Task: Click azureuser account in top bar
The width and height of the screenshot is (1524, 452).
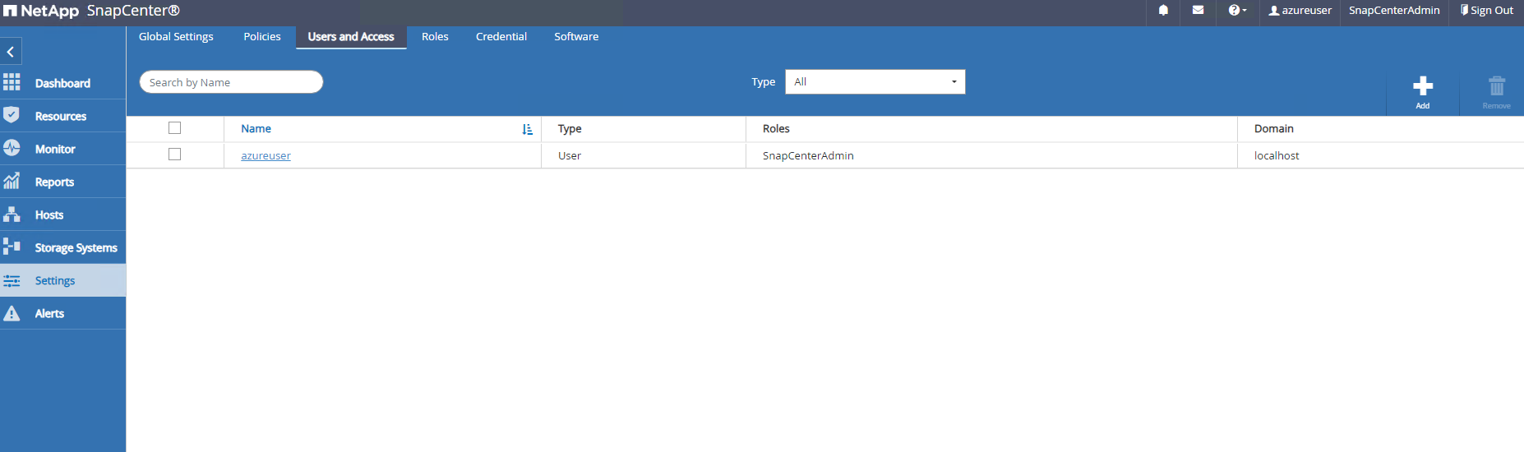Action: (1300, 11)
